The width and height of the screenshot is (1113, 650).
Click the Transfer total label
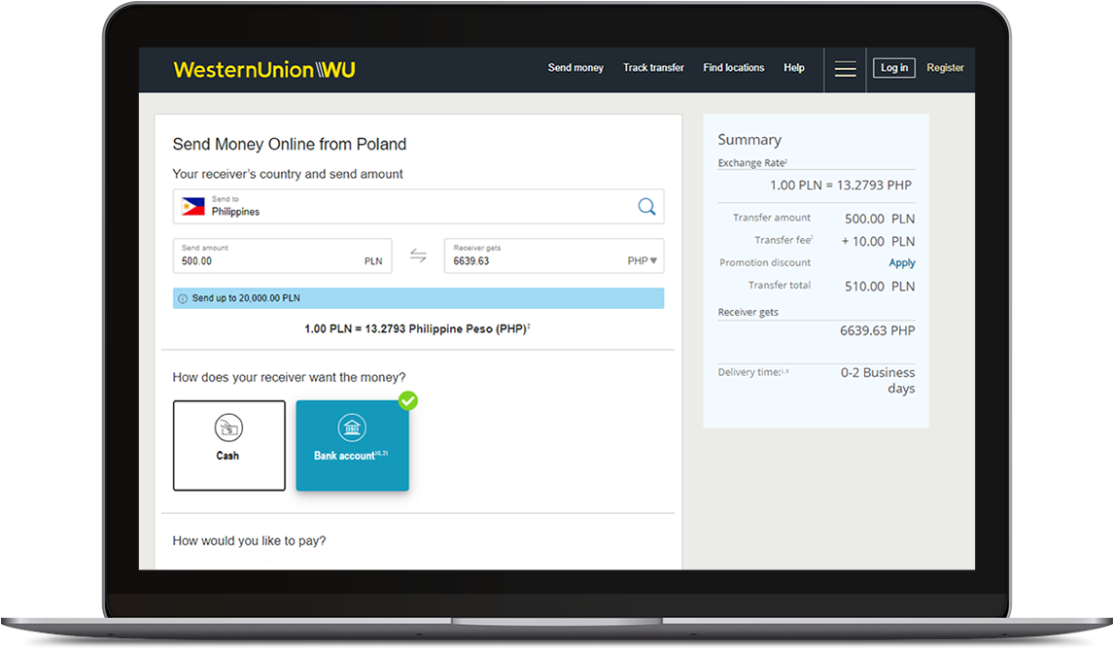pos(780,285)
